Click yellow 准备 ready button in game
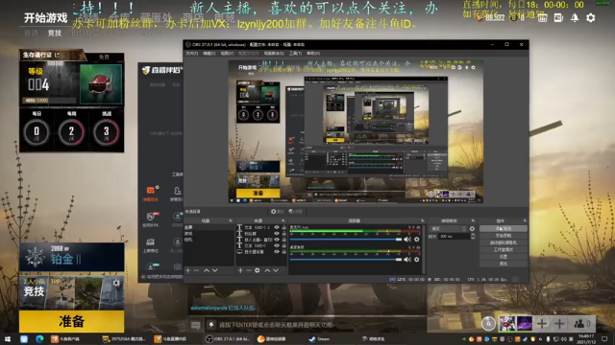 point(72,321)
